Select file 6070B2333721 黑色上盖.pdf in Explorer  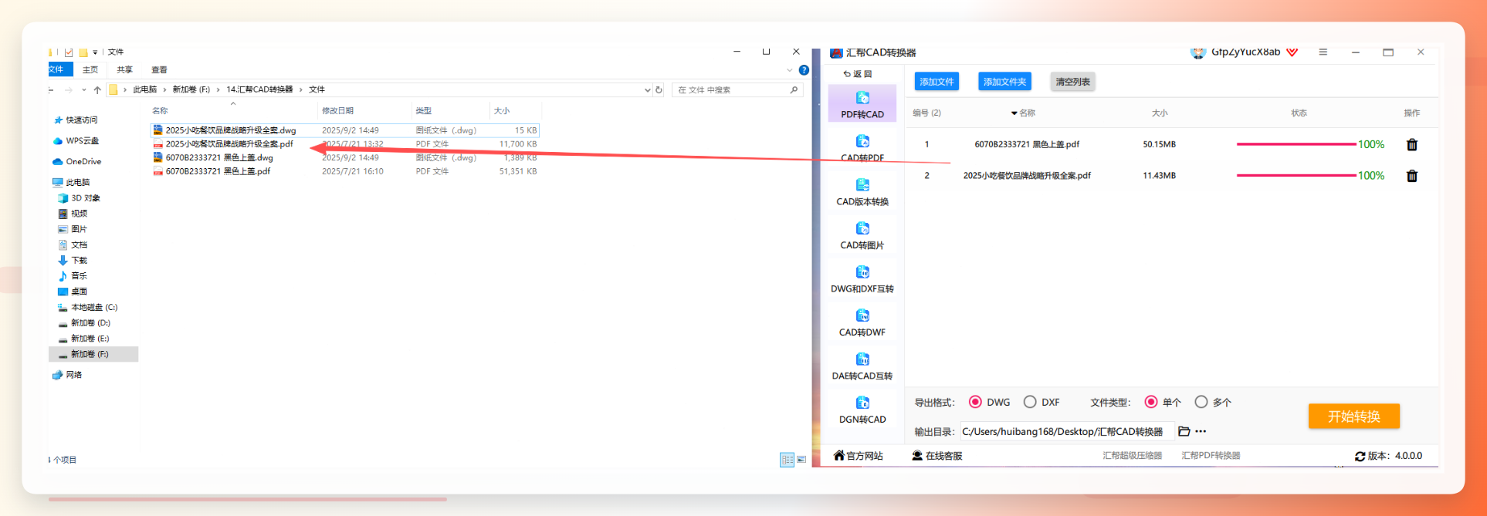pyautogui.click(x=218, y=171)
